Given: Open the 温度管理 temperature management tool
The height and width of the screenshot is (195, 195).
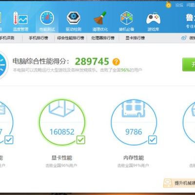Looking at the screenshot, I should click(x=20, y=21).
